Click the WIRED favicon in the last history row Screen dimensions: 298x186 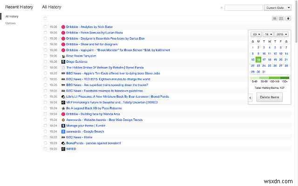click(63, 149)
